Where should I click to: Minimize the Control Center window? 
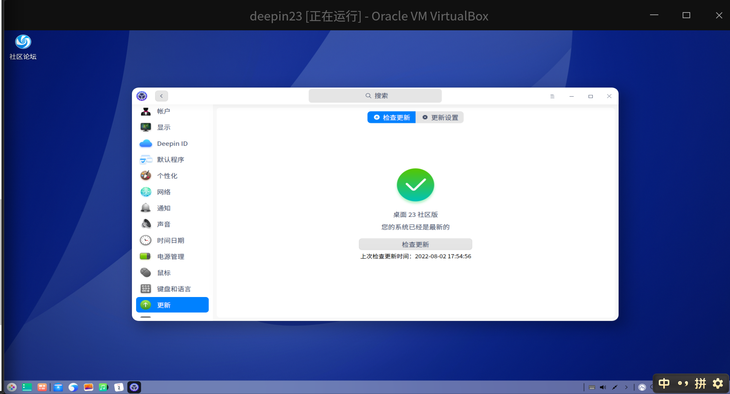pos(572,96)
